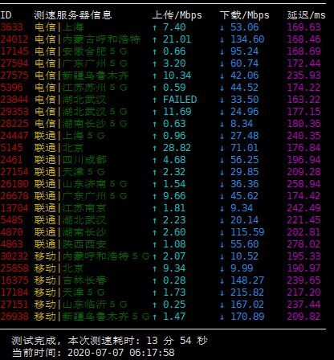Click the 测速服务器信息 column header
334x360 pixels.
(x=73, y=15)
